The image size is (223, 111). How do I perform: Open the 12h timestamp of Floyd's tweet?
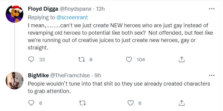[100, 9]
